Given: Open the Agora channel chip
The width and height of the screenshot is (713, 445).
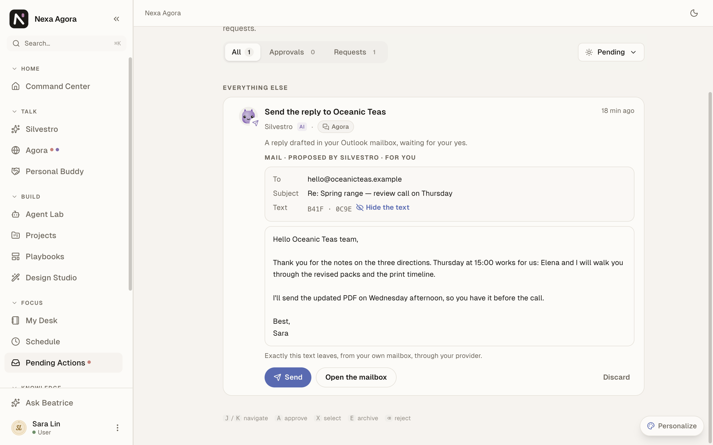Looking at the screenshot, I should point(336,127).
